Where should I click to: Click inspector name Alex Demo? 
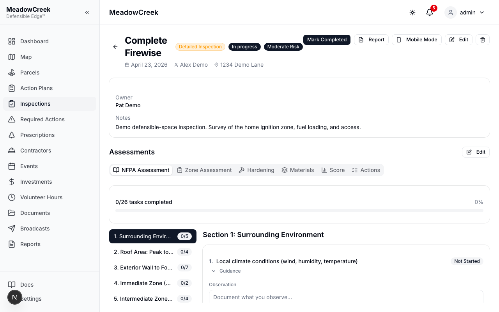pos(194,65)
